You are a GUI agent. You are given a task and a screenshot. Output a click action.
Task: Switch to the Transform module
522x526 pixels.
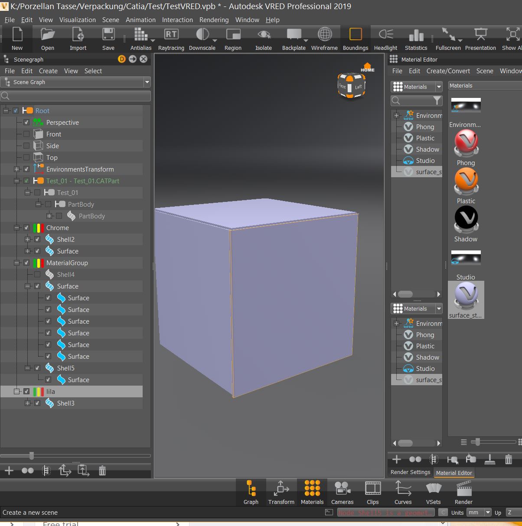(281, 493)
